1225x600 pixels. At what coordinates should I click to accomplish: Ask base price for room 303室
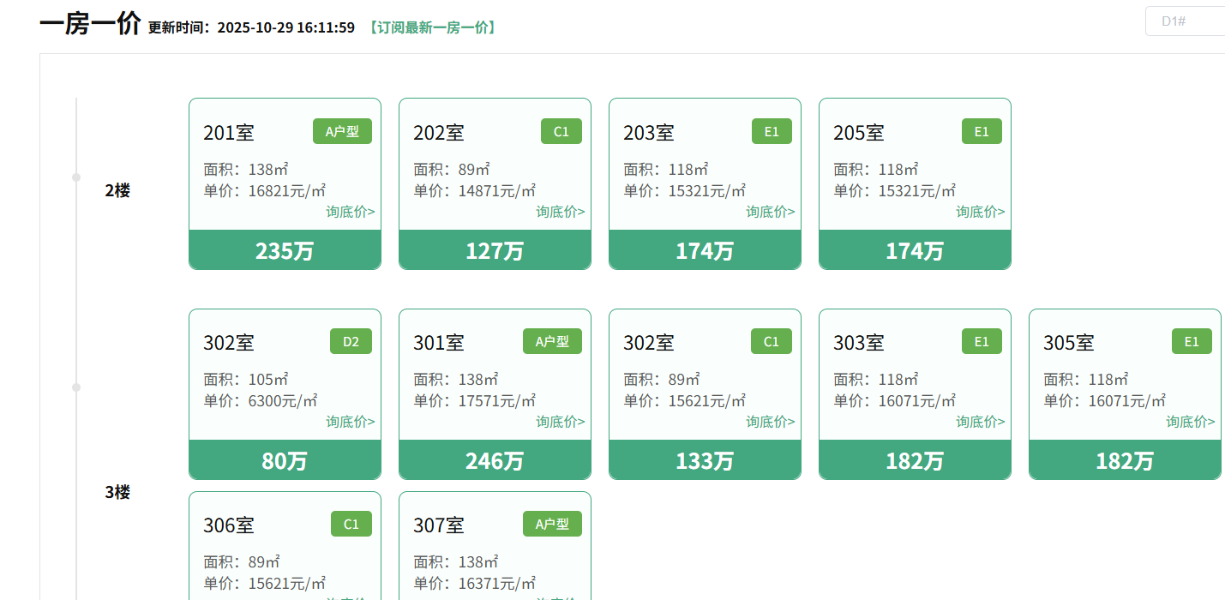tap(980, 422)
